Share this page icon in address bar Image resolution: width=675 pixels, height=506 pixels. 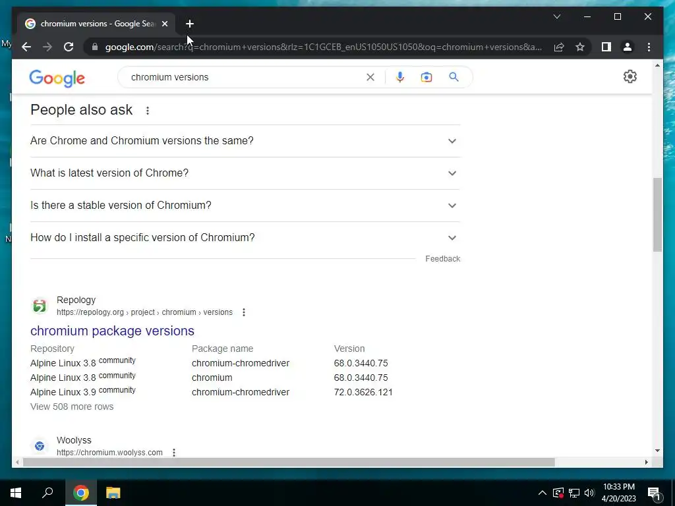click(559, 47)
